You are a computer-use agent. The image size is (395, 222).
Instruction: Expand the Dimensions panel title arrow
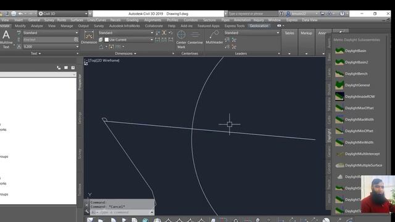(x=135, y=54)
